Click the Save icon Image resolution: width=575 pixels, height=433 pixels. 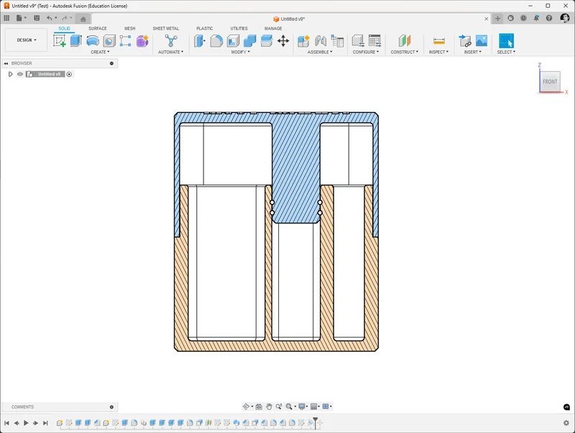(37, 18)
